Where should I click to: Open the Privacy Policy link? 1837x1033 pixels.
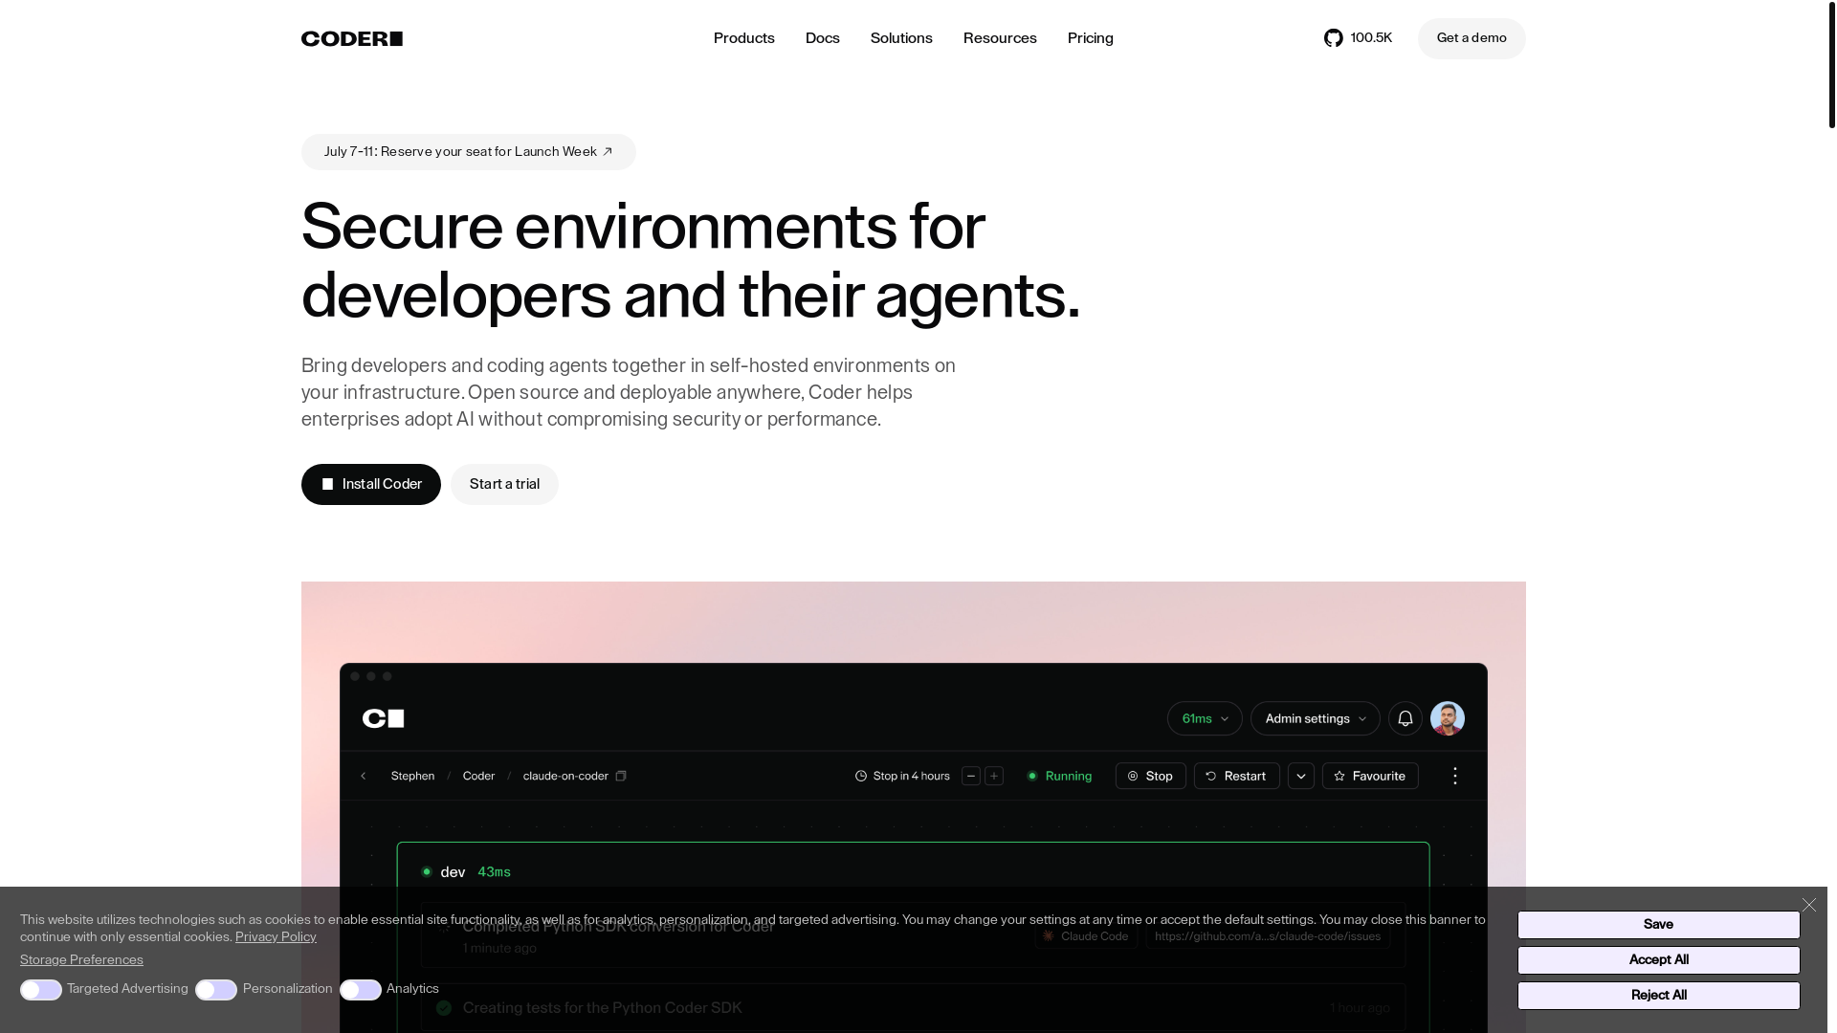pyautogui.click(x=276, y=937)
